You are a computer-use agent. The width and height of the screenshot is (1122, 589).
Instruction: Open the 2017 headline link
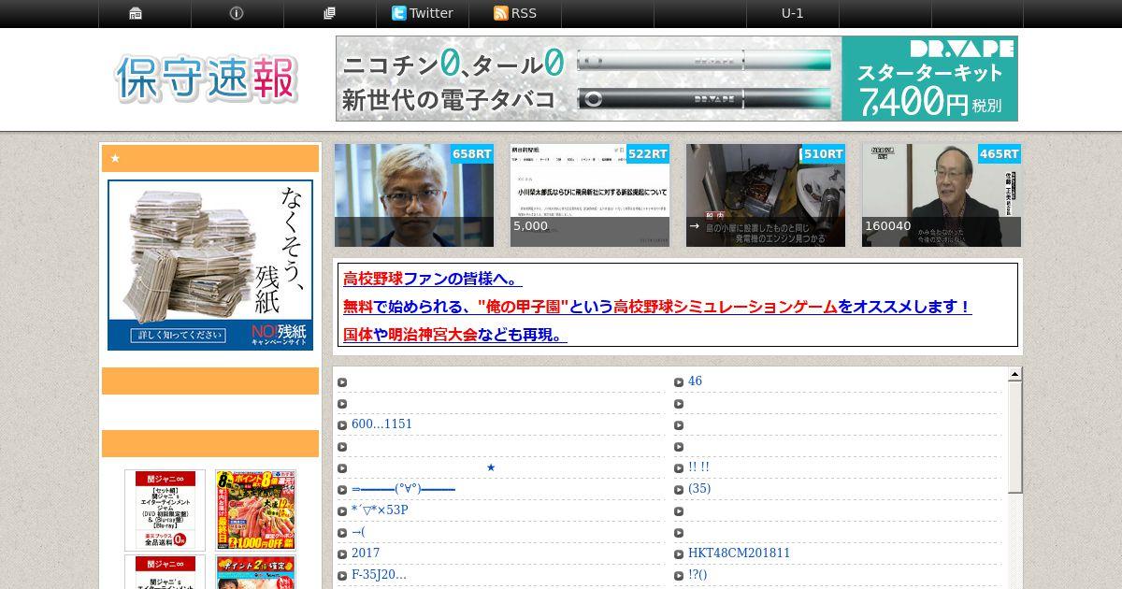(x=366, y=553)
